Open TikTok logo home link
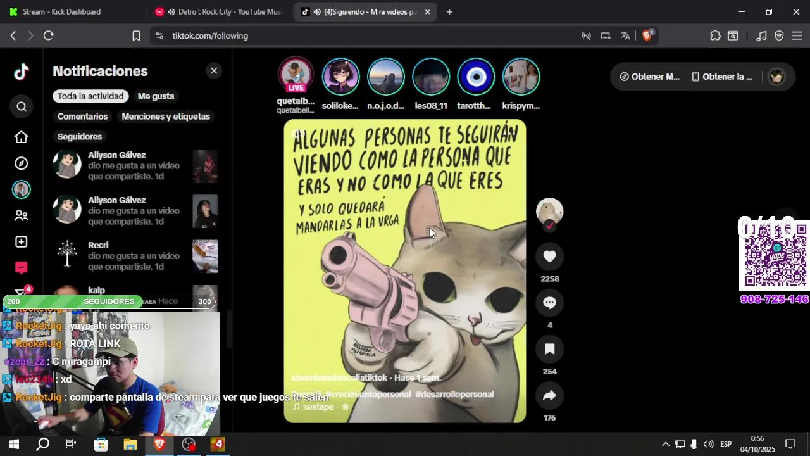 click(22, 72)
